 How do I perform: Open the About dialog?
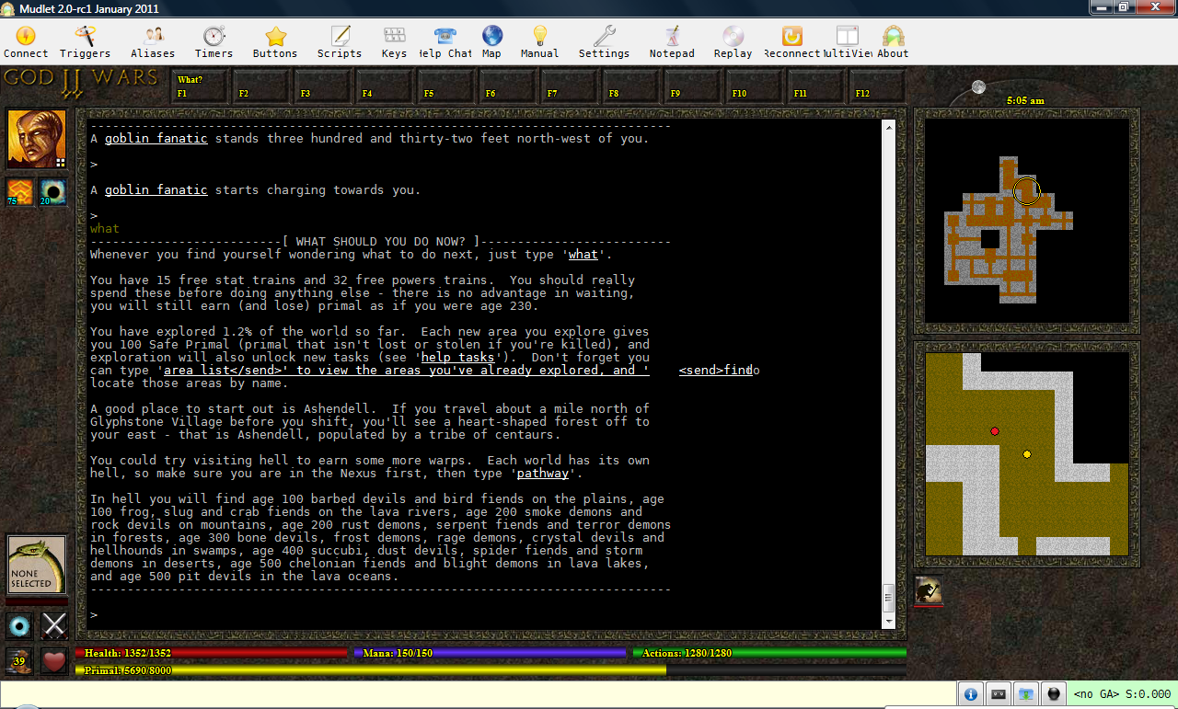(x=893, y=42)
